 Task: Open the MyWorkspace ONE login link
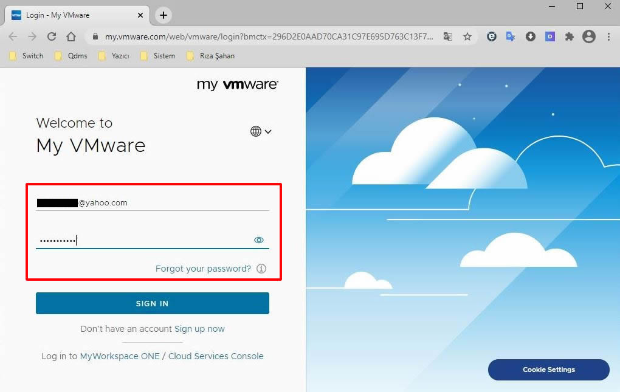(120, 356)
